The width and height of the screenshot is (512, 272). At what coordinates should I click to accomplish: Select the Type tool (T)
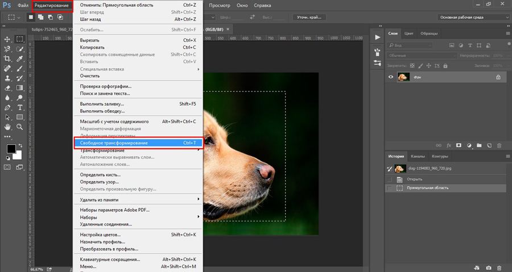pos(20,107)
